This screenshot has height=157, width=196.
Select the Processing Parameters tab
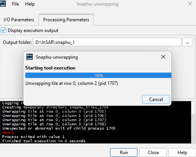point(66,20)
